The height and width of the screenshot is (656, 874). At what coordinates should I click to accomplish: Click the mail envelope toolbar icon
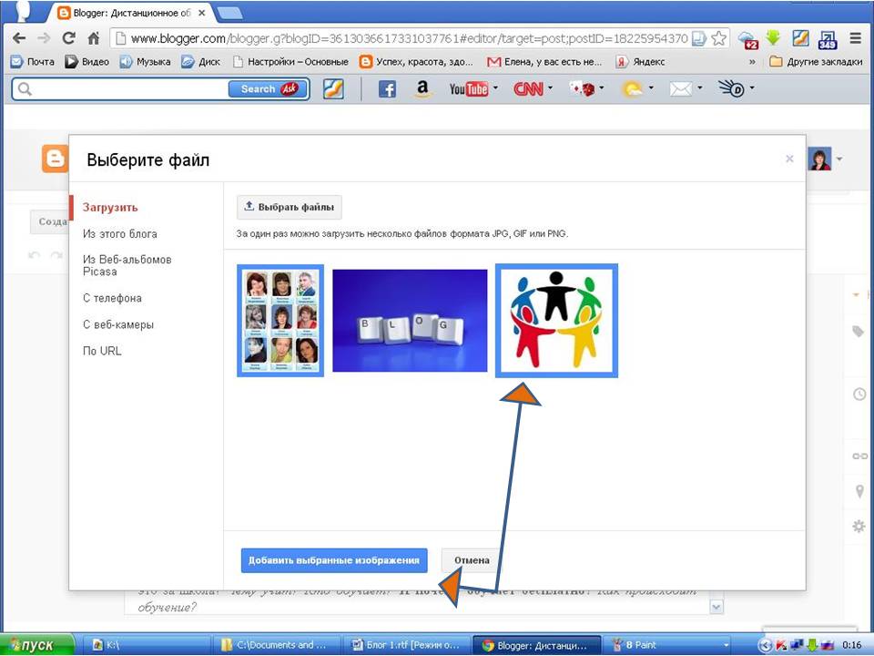[x=681, y=88]
